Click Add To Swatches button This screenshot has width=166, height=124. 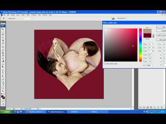click(x=161, y=35)
